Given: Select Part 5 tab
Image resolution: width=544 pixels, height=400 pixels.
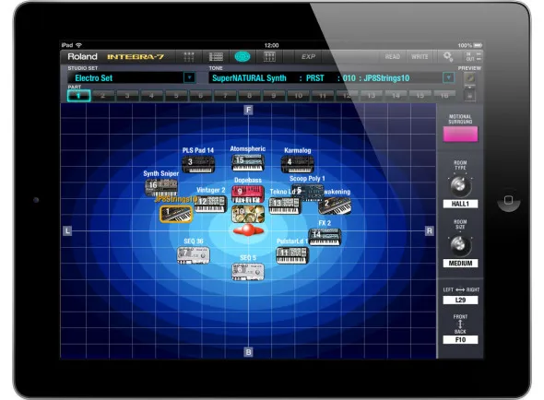Looking at the screenshot, I should 176,96.
